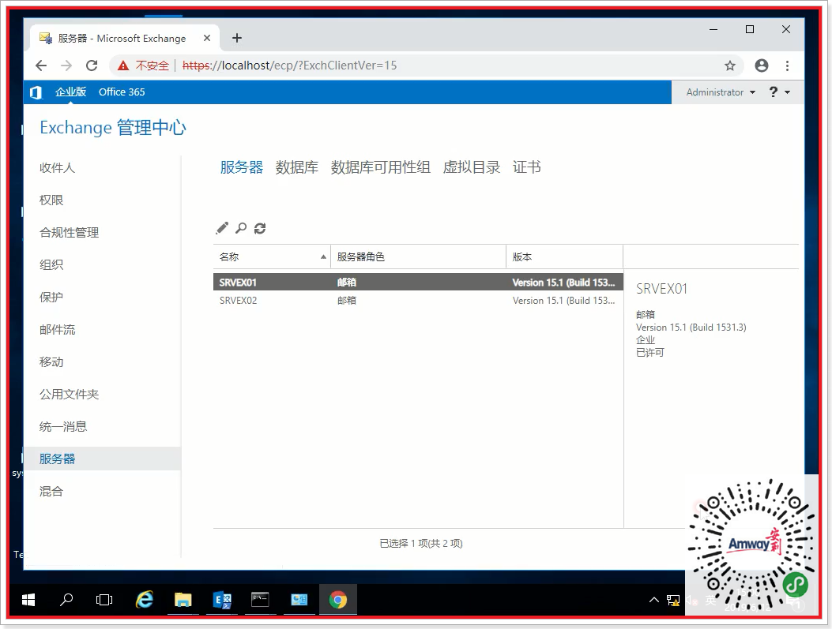Launch Internet Explorer from taskbar

click(x=145, y=600)
